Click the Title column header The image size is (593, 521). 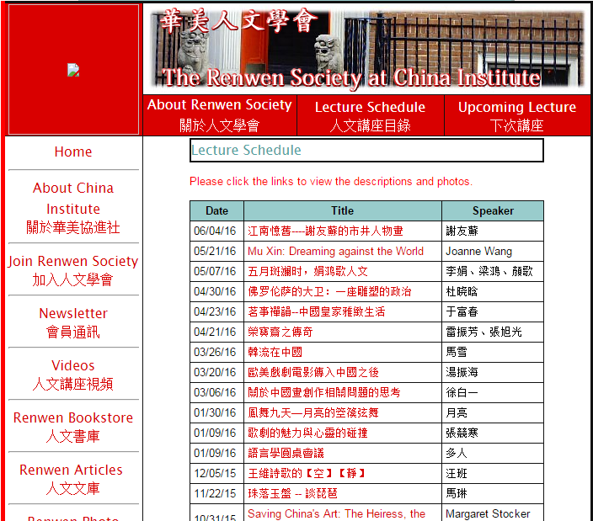pyautogui.click(x=343, y=210)
